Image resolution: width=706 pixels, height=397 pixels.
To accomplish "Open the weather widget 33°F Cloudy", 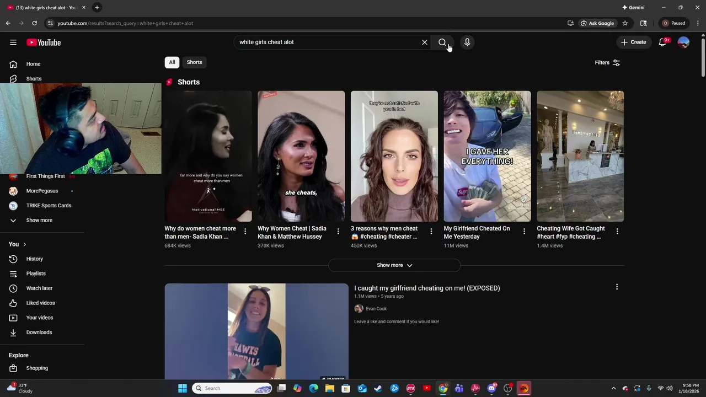I will [19, 388].
